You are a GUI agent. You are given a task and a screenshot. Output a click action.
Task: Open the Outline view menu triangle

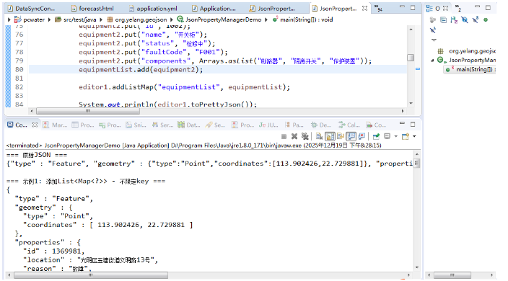(434, 40)
